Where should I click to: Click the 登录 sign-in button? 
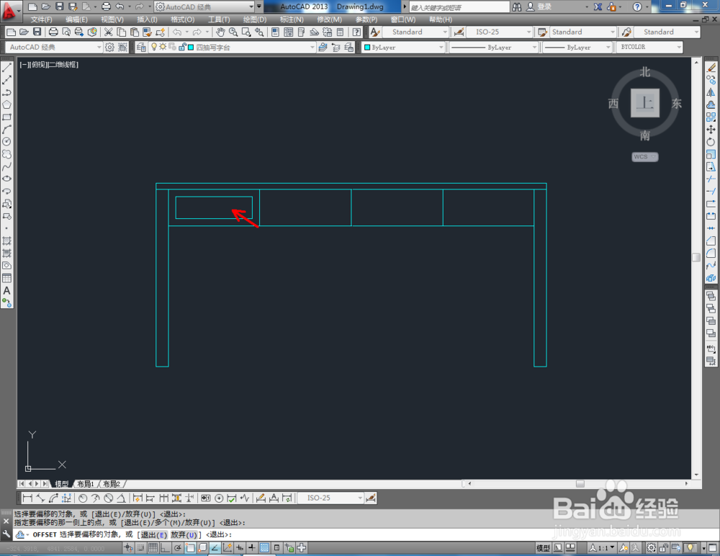point(539,7)
